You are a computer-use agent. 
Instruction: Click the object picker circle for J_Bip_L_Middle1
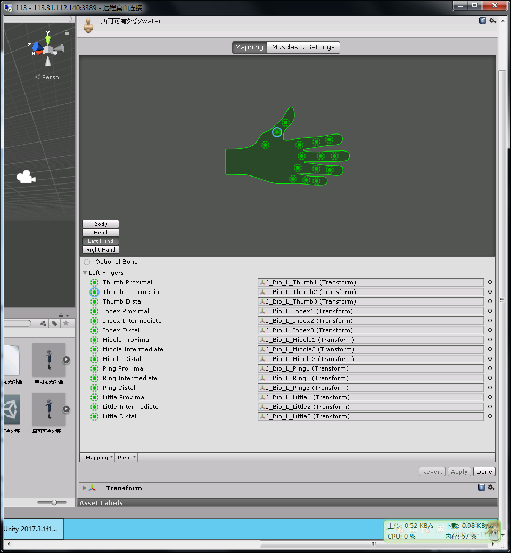tap(490, 340)
